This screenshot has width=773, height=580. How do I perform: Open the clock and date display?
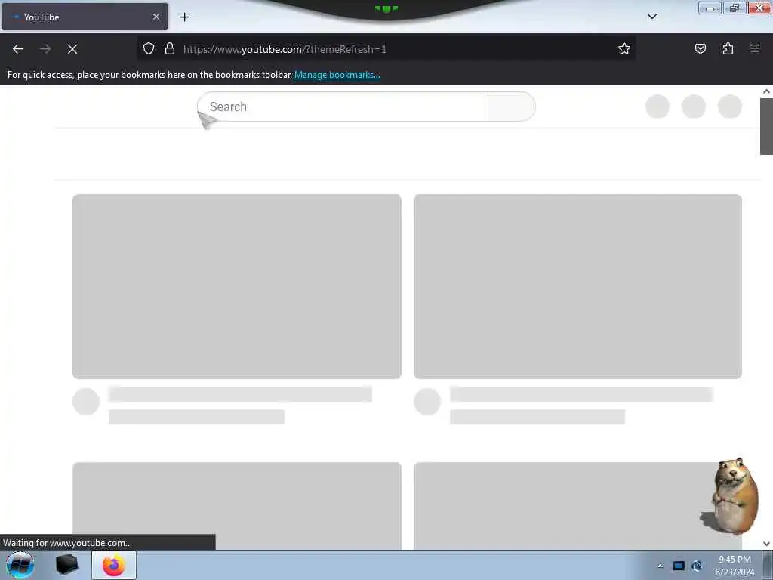click(735, 566)
